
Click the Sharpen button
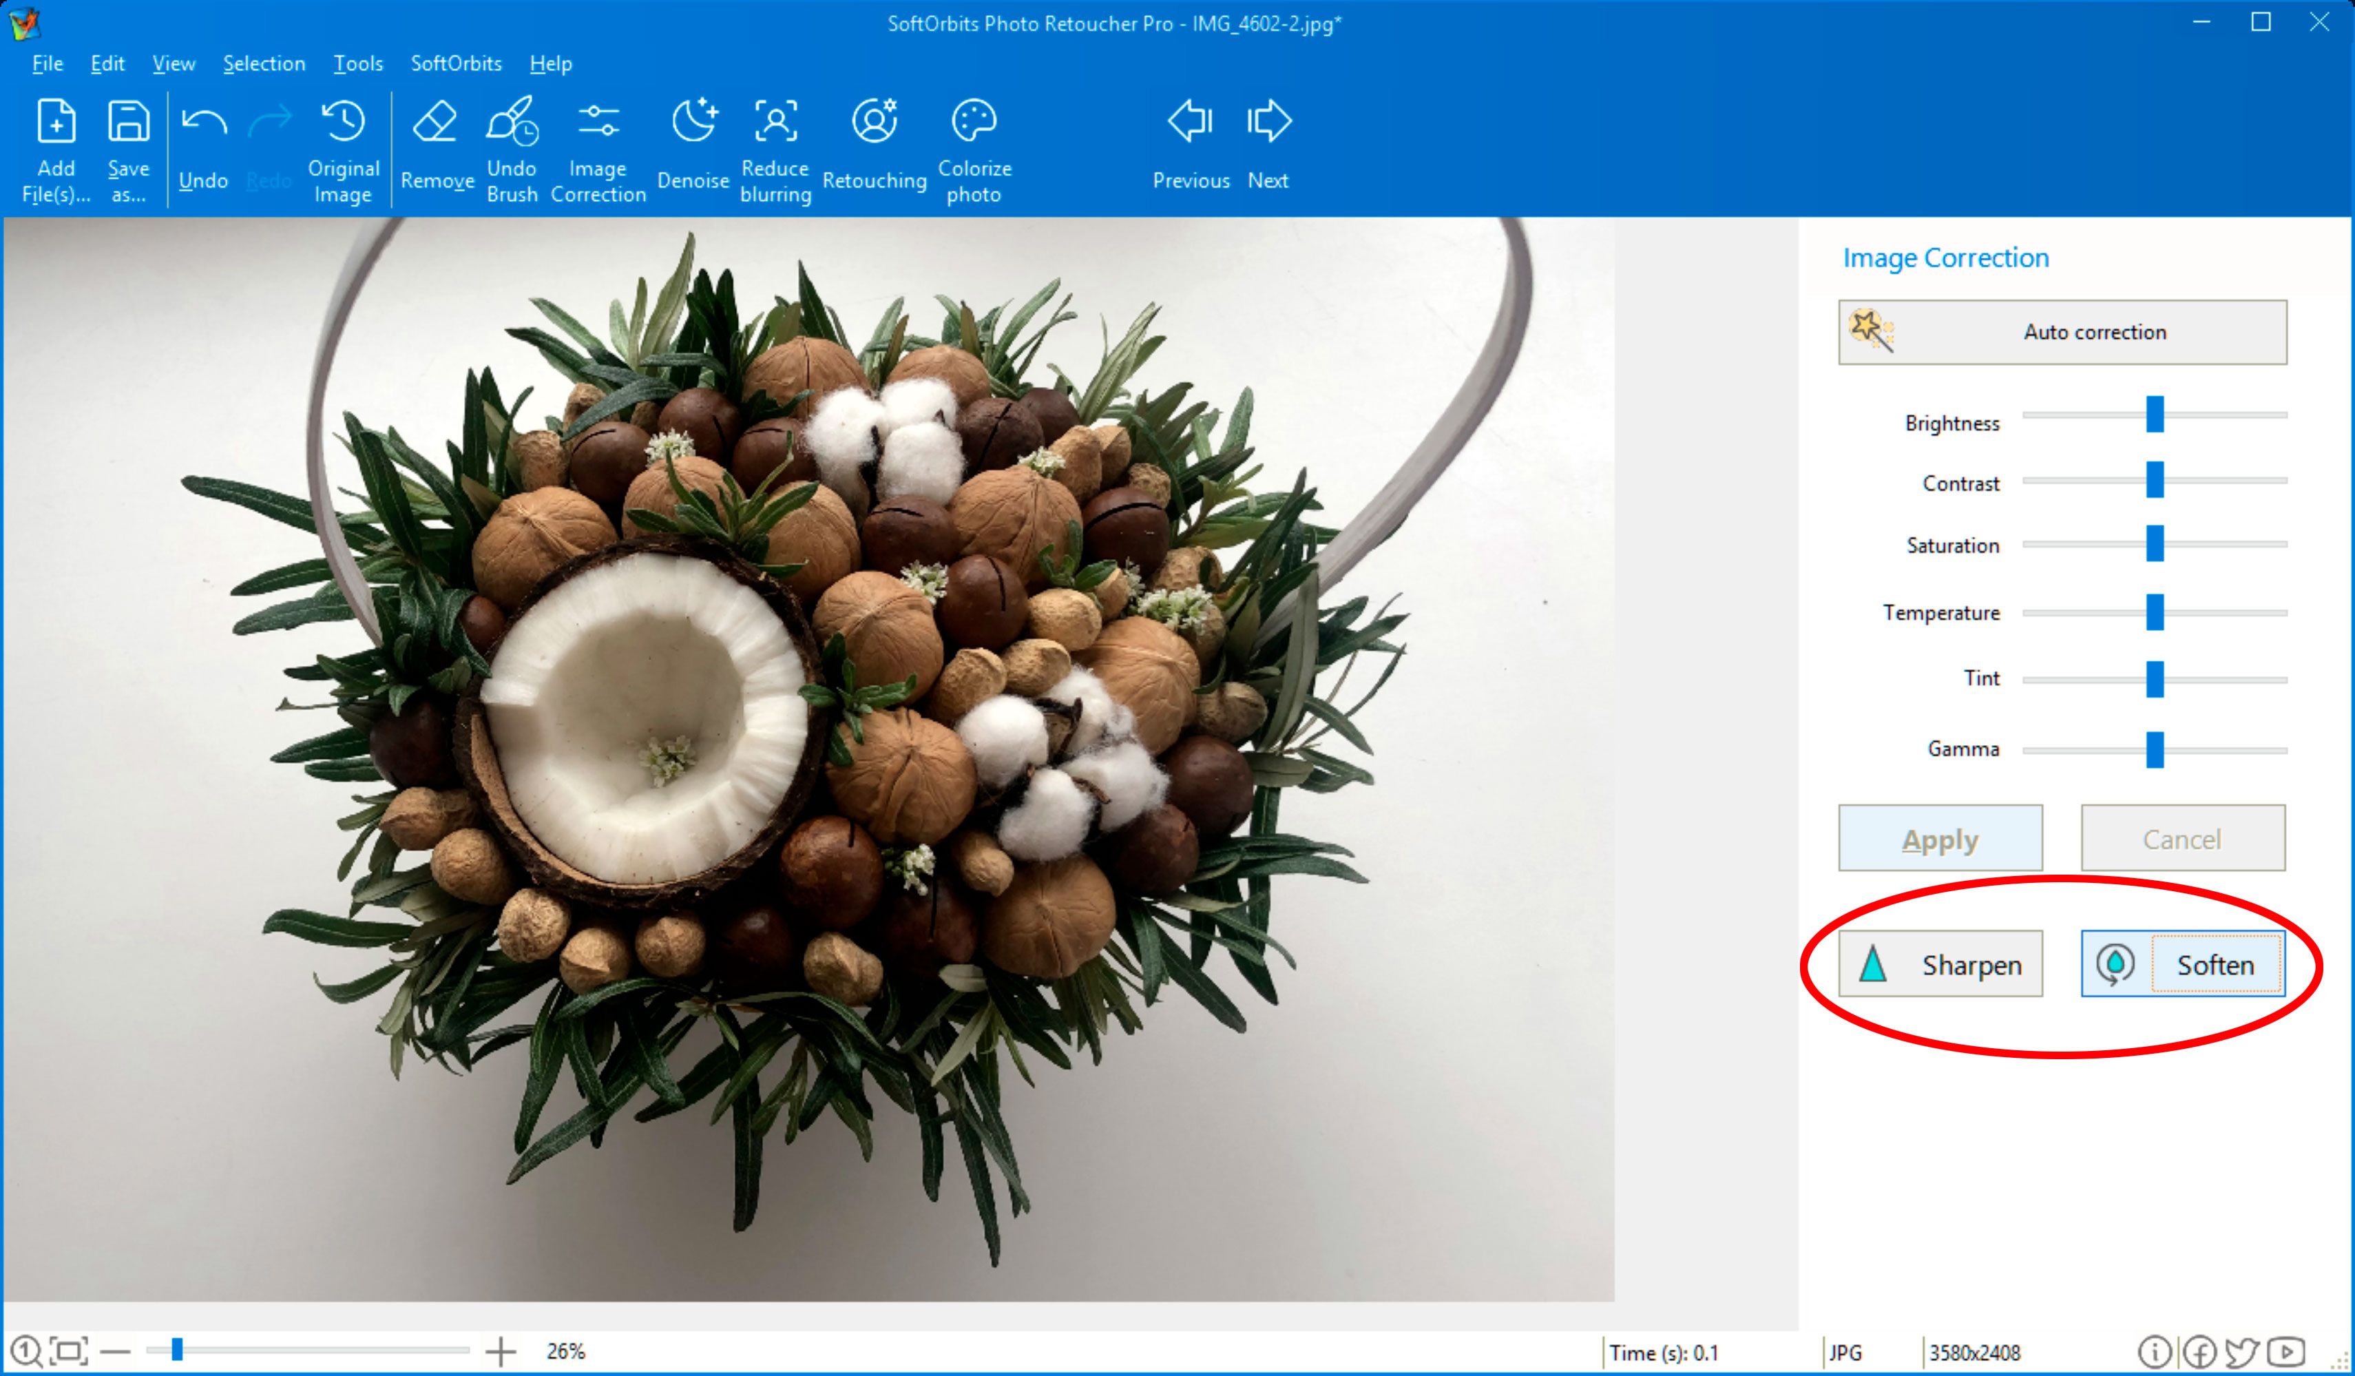click(1939, 965)
